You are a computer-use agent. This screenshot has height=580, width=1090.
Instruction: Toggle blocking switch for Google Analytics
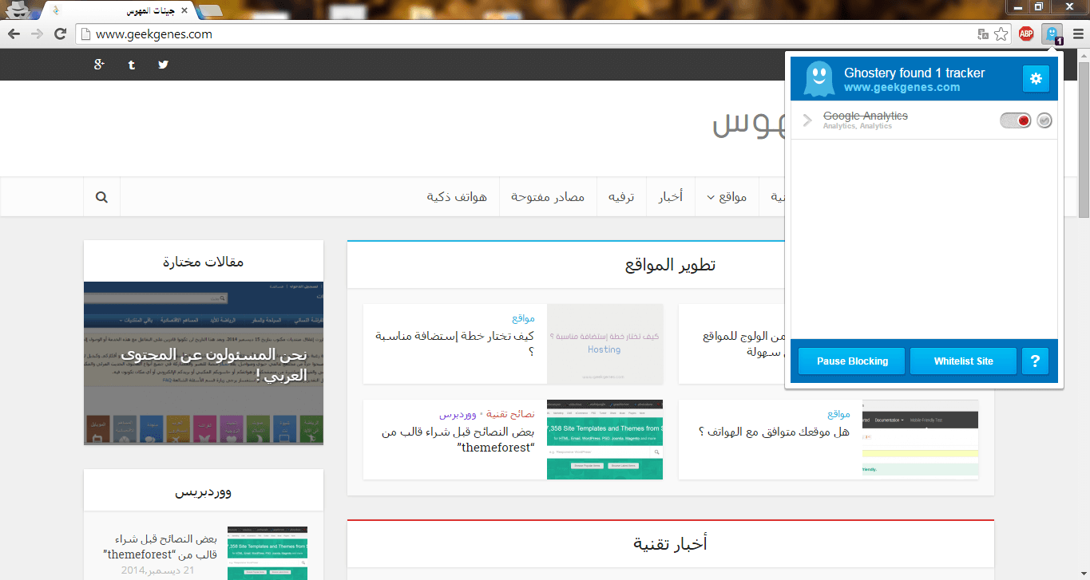click(1016, 120)
